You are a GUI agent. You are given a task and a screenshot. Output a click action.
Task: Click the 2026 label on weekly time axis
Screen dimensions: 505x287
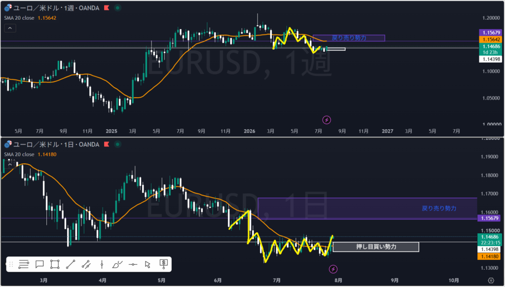tap(249, 131)
